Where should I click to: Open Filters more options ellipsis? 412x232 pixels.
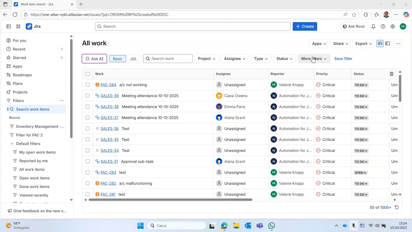(62, 101)
